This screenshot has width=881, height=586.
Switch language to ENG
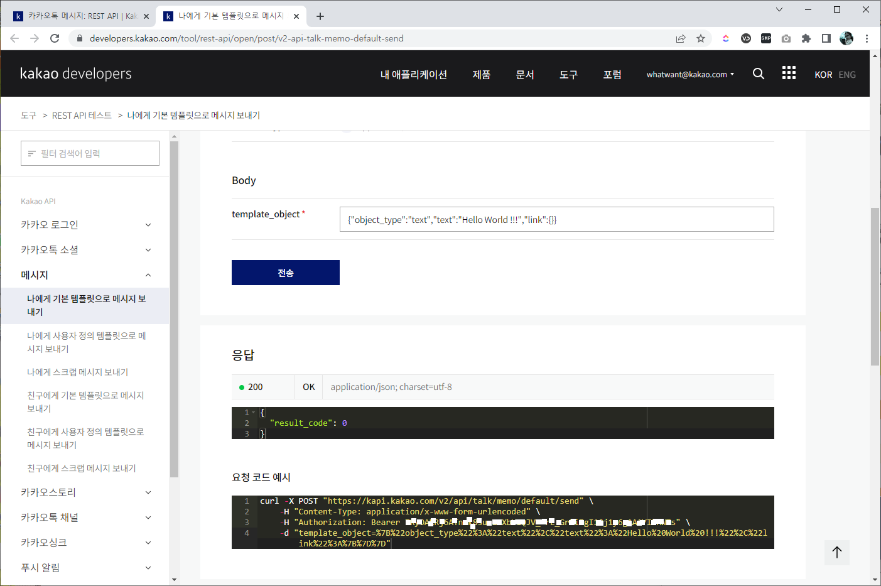tap(847, 75)
